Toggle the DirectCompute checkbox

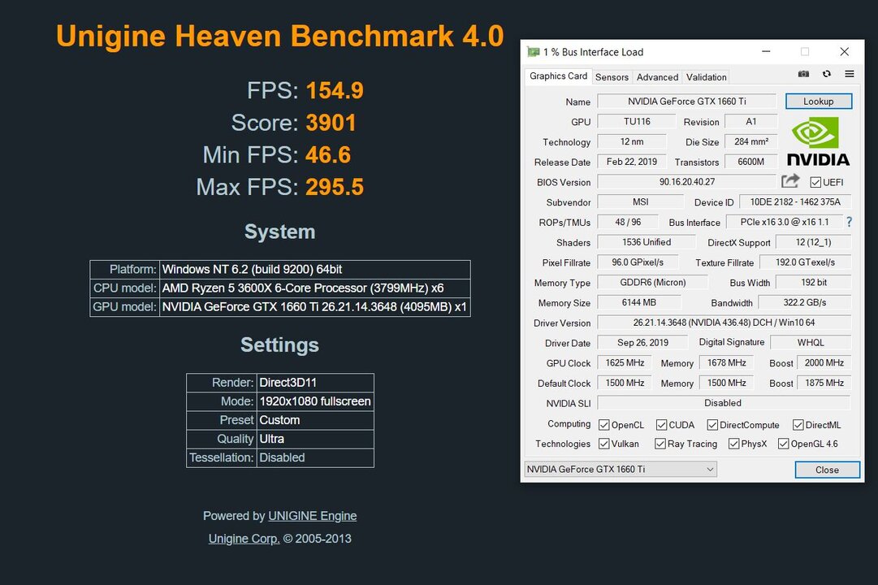pos(712,425)
